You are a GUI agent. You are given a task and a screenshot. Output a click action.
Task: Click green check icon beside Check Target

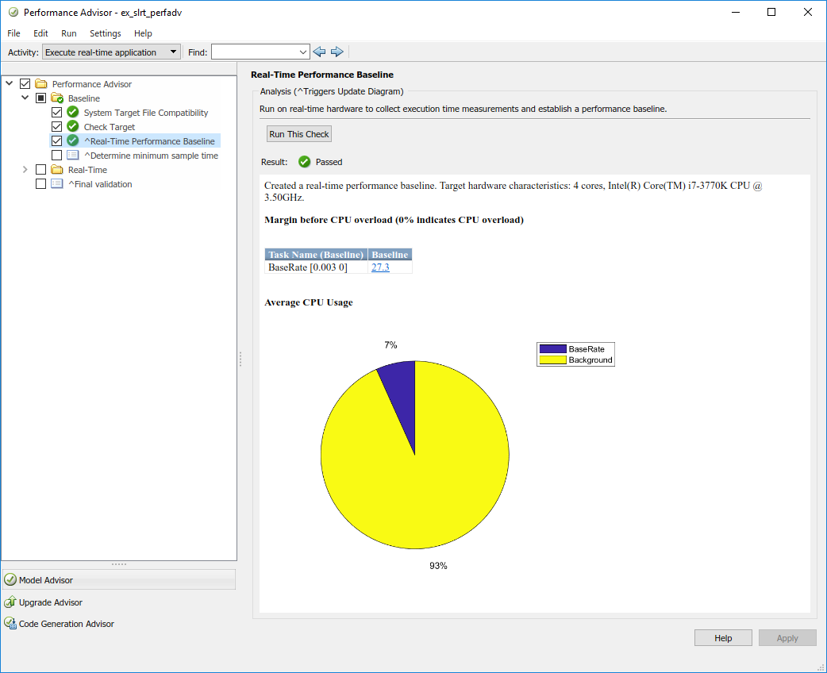point(73,126)
